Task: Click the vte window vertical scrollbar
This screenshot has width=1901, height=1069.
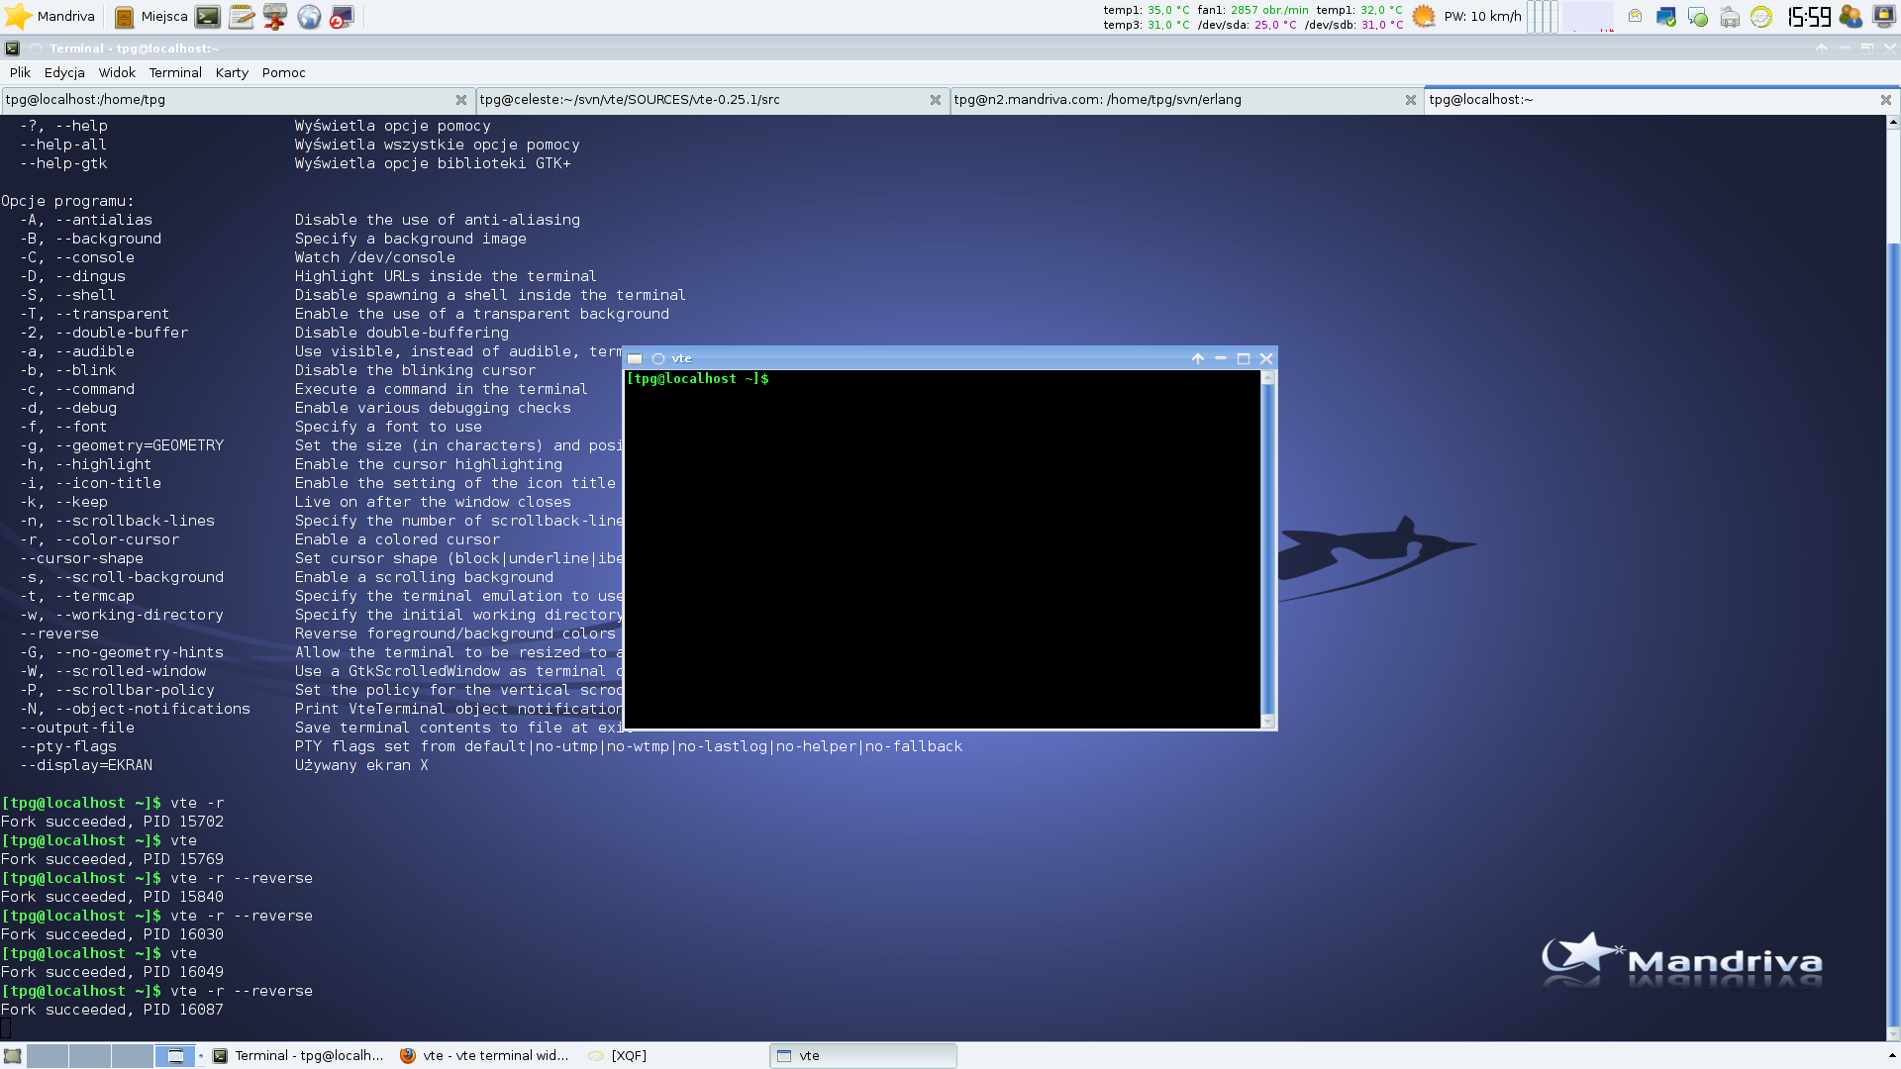Action: (1267, 549)
